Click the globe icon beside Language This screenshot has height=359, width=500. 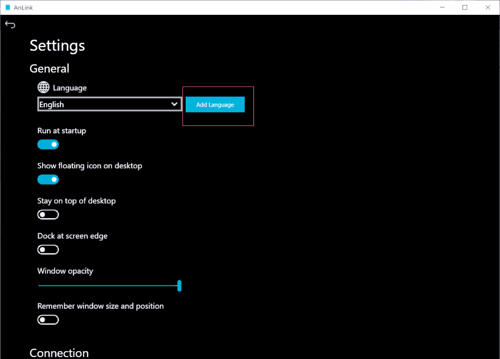pyautogui.click(x=44, y=87)
